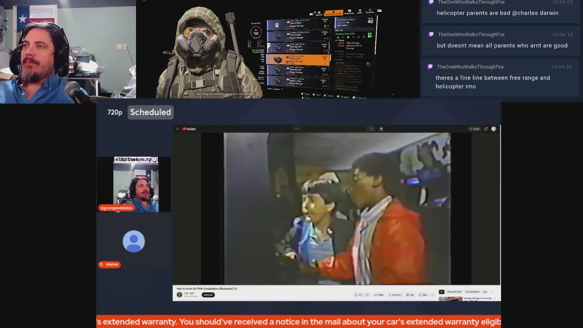Click the 182 SHD level ring
Viewport: 583px width, 328px height.
click(x=256, y=33)
